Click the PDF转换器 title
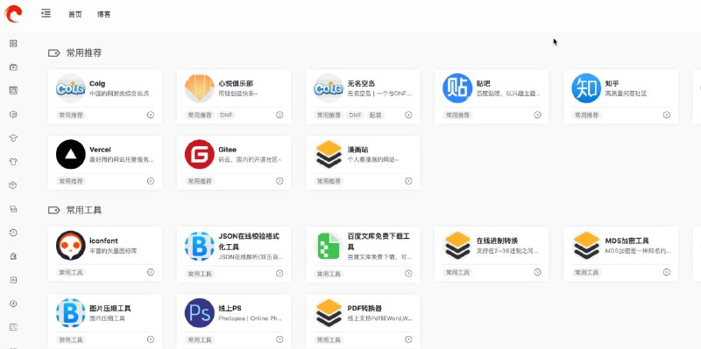Image resolution: width=701 pixels, height=349 pixels. tap(365, 309)
